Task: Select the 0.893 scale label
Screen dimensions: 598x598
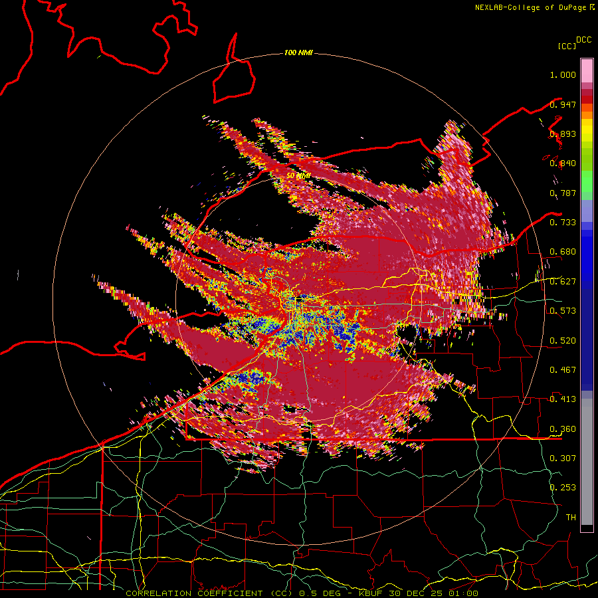Action: click(x=563, y=134)
